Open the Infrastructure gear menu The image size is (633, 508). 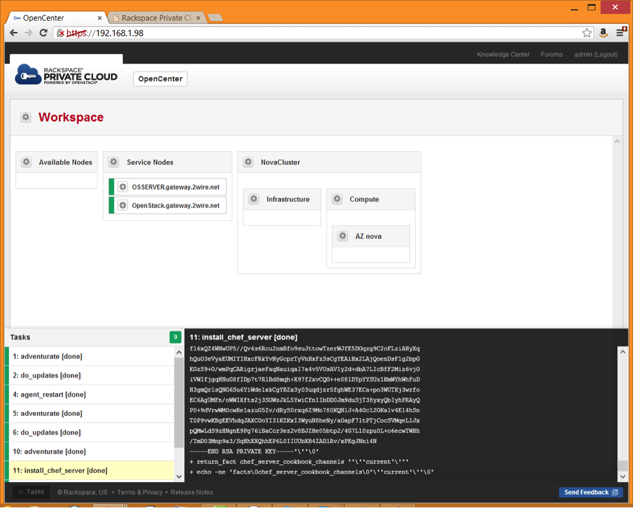pos(254,199)
